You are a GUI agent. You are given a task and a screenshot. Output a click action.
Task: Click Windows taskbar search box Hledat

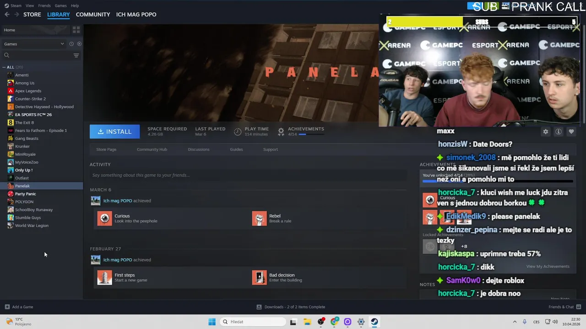252,322
